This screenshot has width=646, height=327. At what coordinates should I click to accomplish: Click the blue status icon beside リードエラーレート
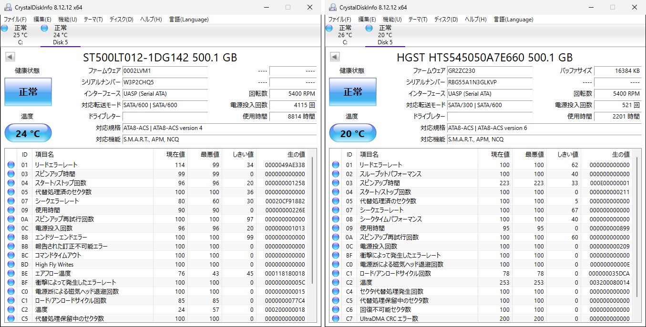[x=10, y=165]
